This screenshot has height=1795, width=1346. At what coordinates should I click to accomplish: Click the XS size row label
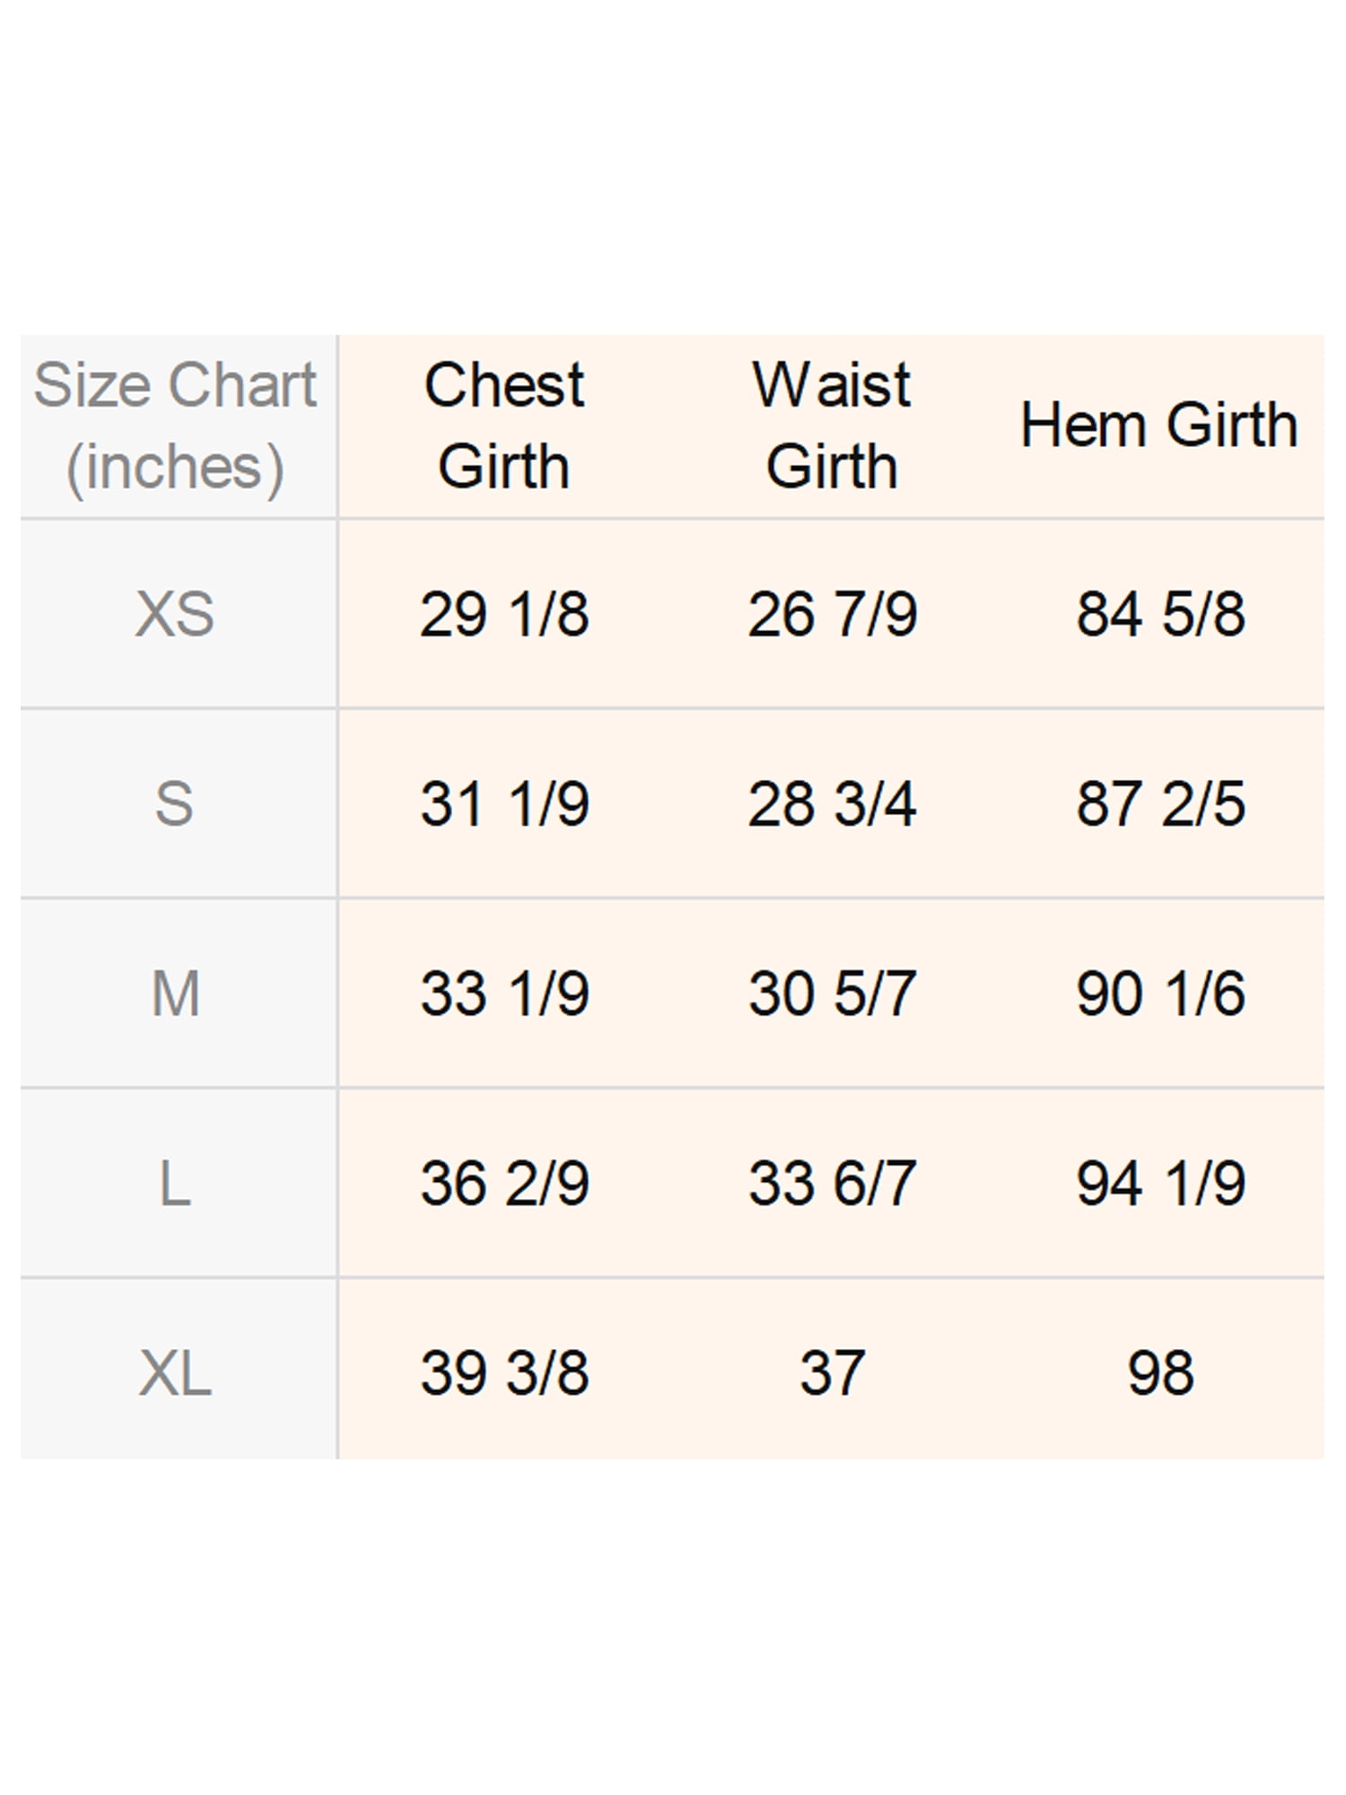177,614
